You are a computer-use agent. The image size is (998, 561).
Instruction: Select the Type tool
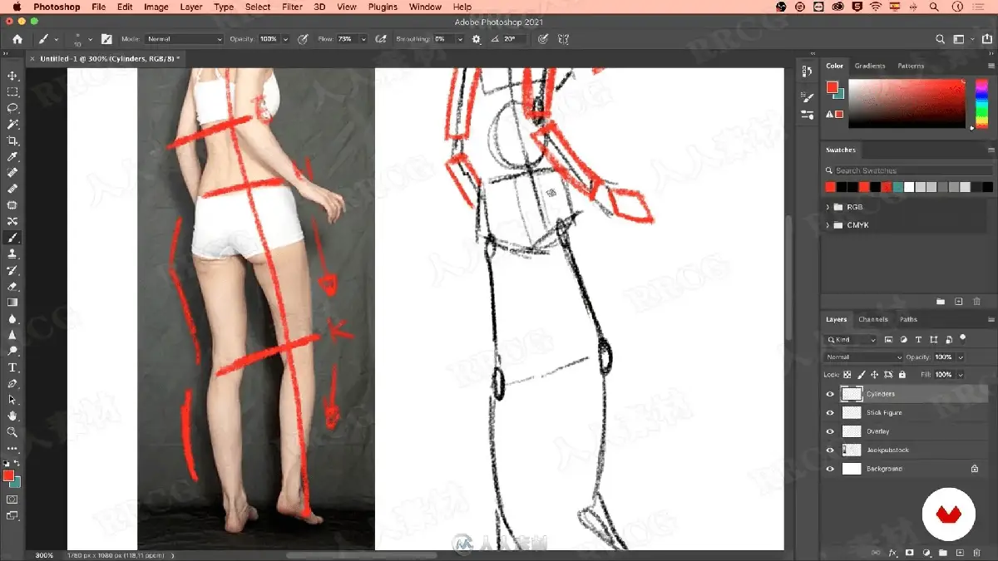pos(12,367)
